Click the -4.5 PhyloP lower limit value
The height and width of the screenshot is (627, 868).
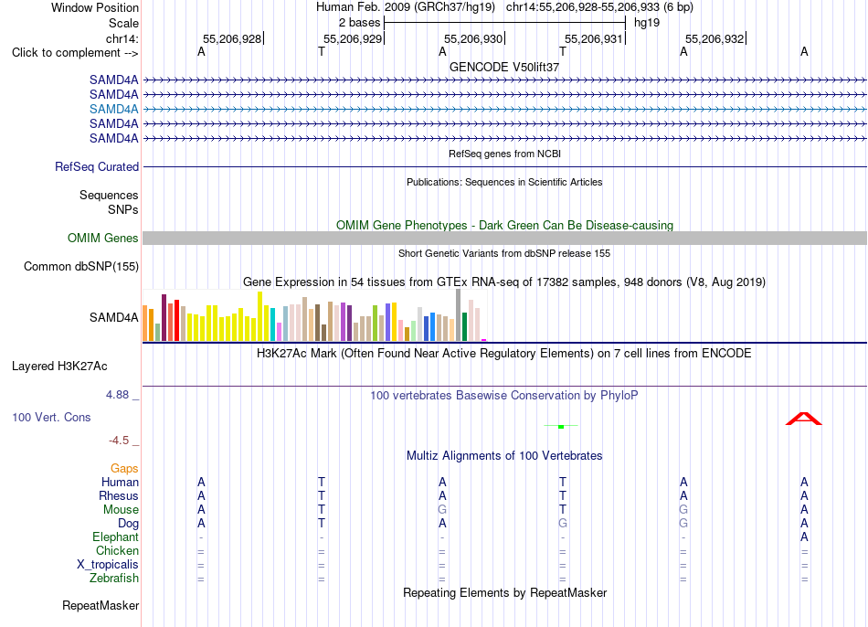tap(119, 441)
